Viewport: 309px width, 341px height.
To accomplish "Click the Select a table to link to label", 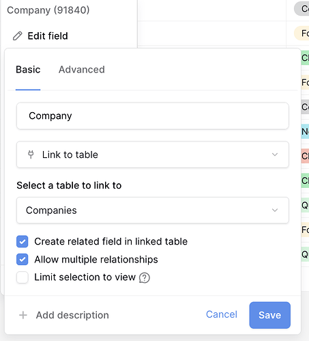I will [x=69, y=185].
